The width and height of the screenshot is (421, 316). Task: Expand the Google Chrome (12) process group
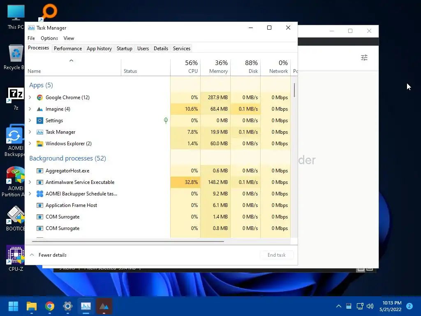coord(30,97)
